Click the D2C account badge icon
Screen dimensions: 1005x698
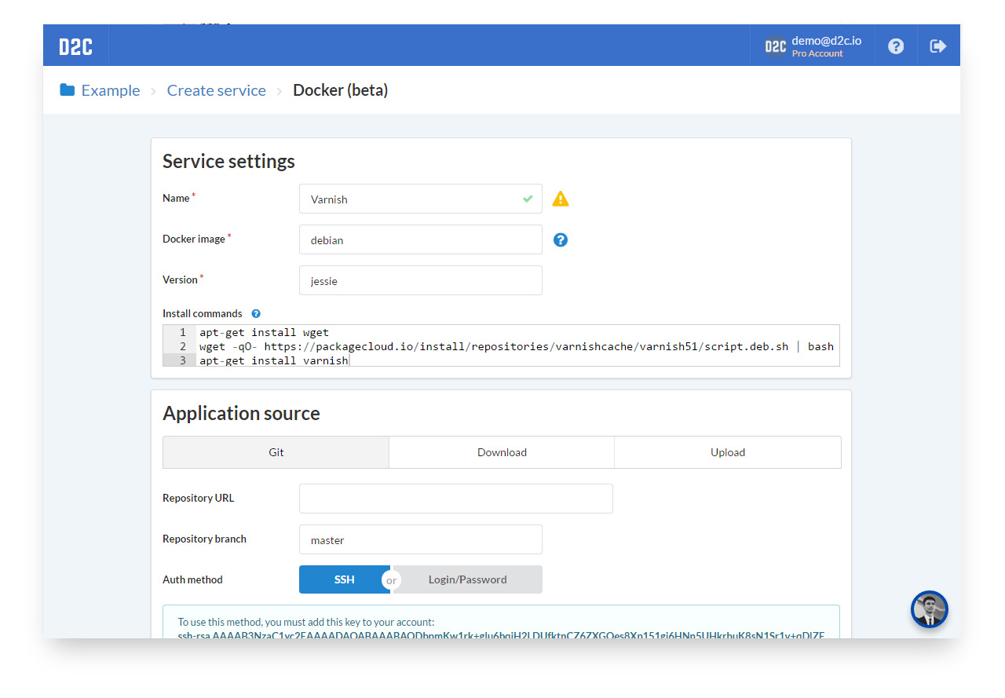(776, 46)
